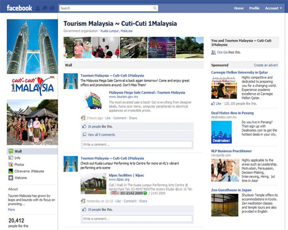This screenshot has width=288, height=230.
Task: Click thumbs-up icon beside 16 people like this
Action: pyautogui.click(x=84, y=126)
